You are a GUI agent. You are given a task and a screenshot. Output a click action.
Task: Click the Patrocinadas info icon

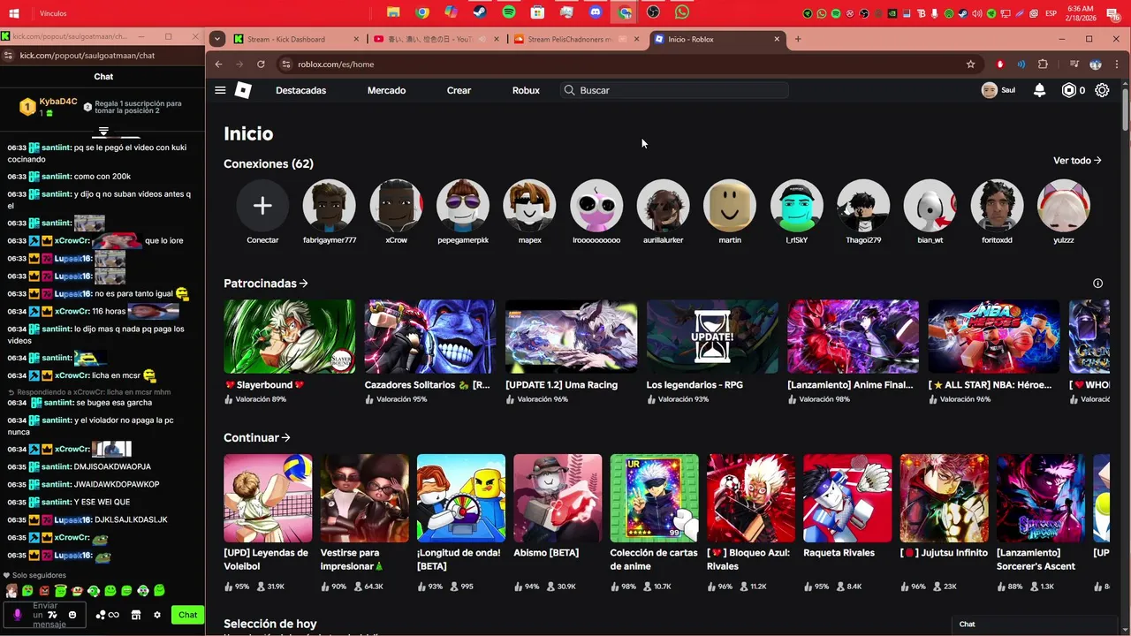pos(1097,284)
